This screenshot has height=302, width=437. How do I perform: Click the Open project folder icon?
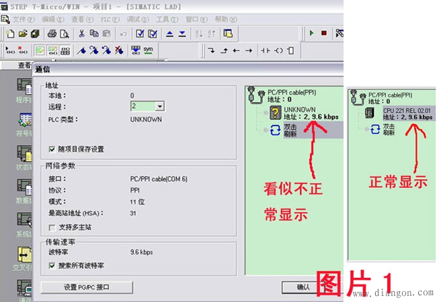coord(22,33)
